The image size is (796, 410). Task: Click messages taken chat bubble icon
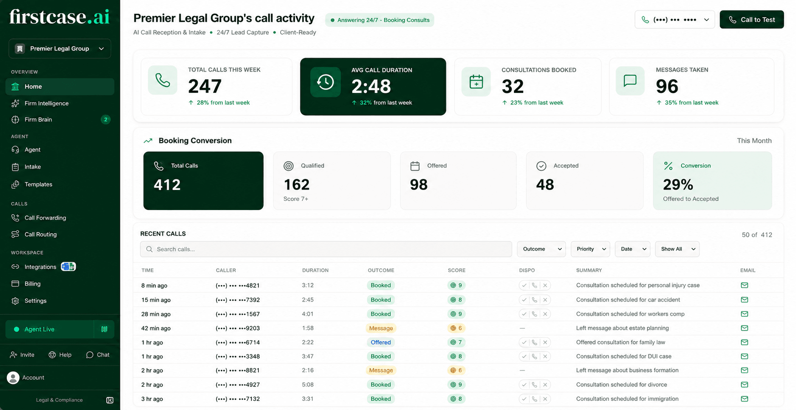pos(630,81)
